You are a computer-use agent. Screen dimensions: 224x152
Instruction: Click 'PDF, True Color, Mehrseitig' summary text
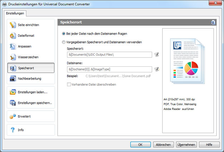[x=180, y=104]
